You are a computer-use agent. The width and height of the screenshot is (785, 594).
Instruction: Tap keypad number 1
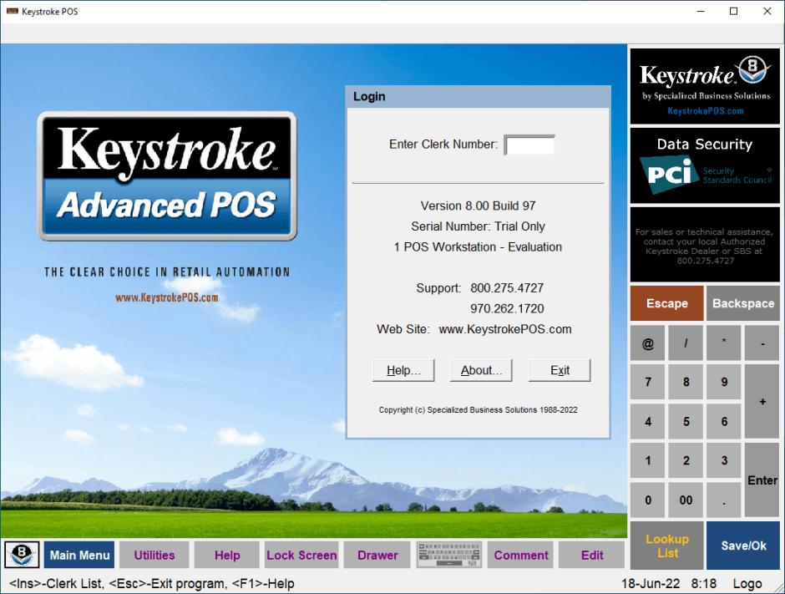click(x=648, y=460)
